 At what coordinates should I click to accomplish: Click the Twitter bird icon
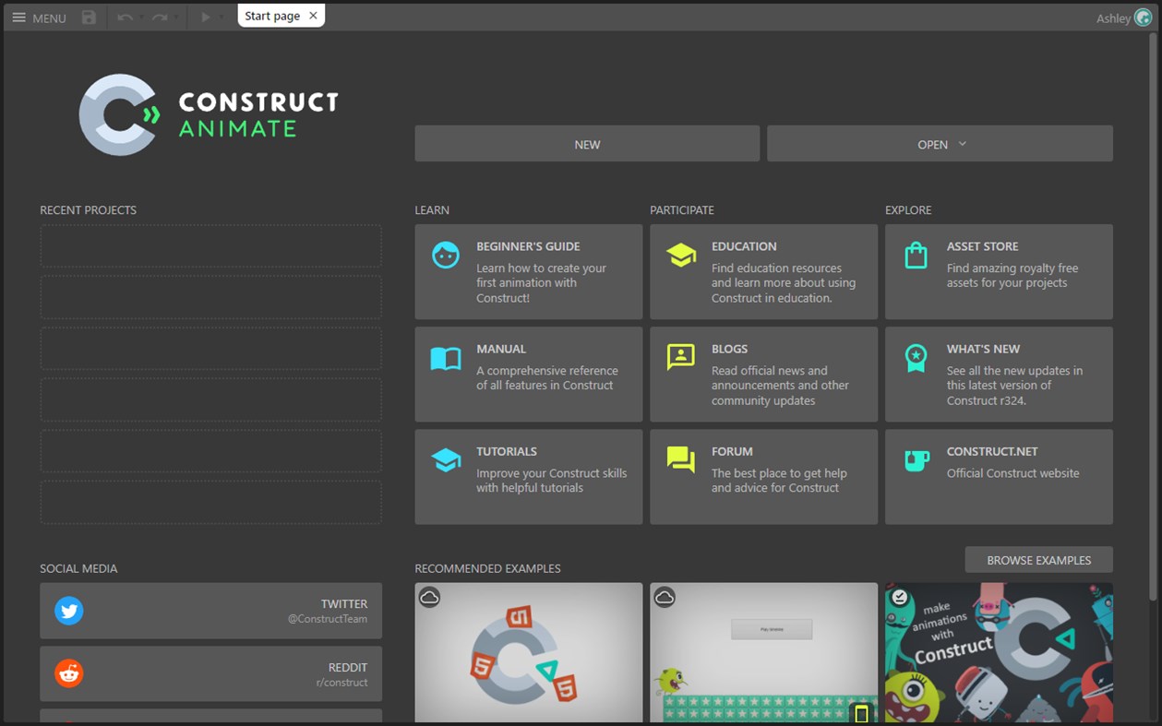click(69, 610)
